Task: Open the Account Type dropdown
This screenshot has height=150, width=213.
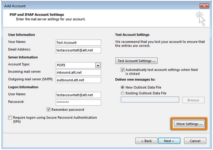Action: point(98,65)
